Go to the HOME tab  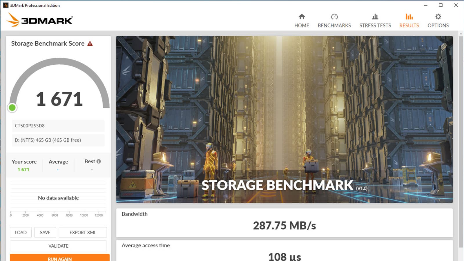(x=302, y=26)
